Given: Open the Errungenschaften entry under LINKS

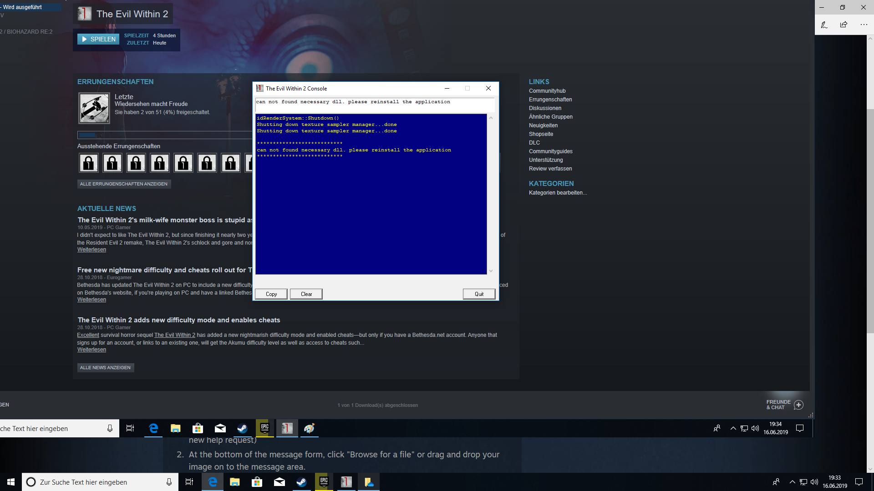Looking at the screenshot, I should (x=550, y=100).
